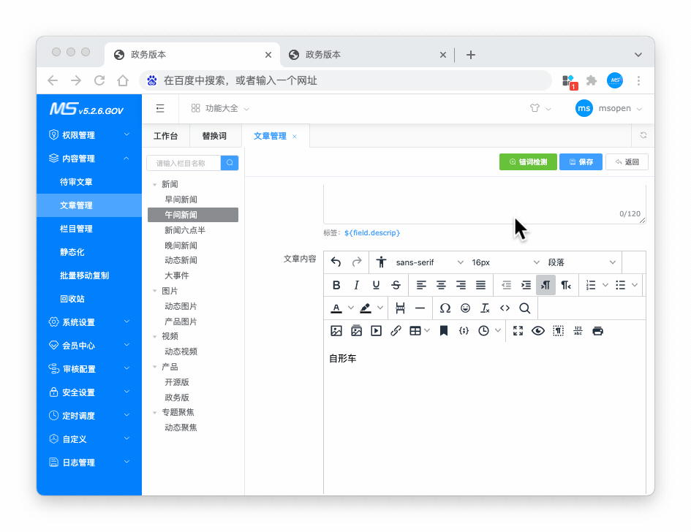Click the 请输入栏目名称 search field

pyautogui.click(x=184, y=163)
